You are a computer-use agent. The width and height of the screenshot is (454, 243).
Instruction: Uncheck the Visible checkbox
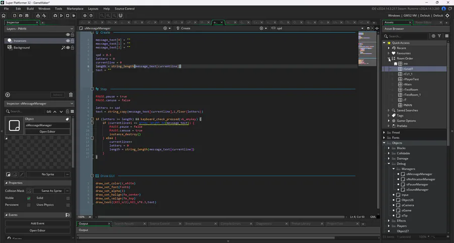[29, 198]
